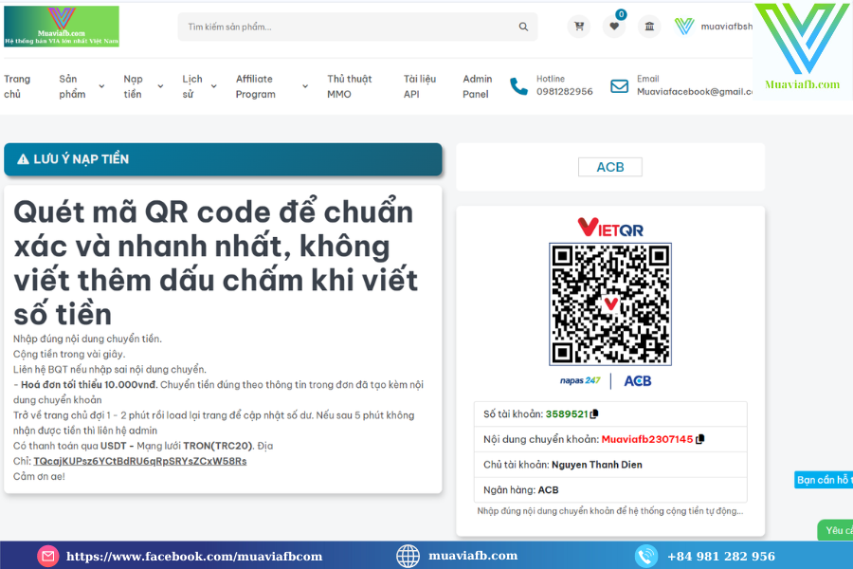Screen dimensions: 853x569
Task: Click the VietQR logo
Action: [x=610, y=227]
